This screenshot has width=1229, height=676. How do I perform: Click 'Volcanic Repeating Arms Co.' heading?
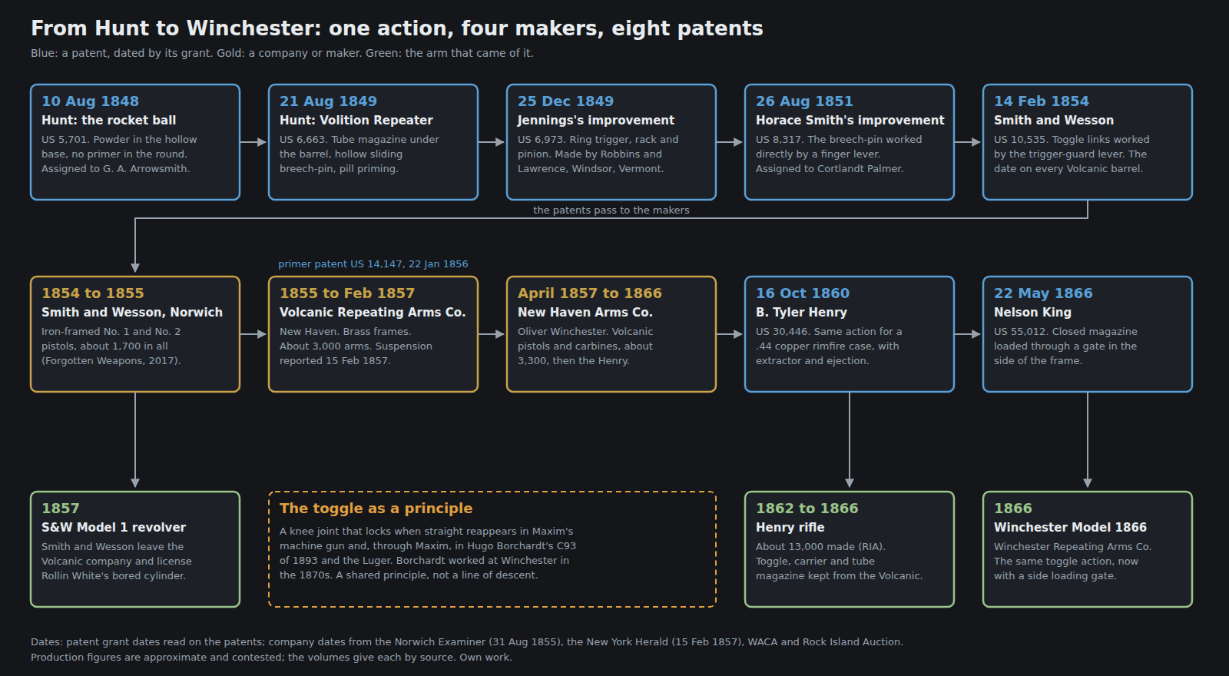373,313
